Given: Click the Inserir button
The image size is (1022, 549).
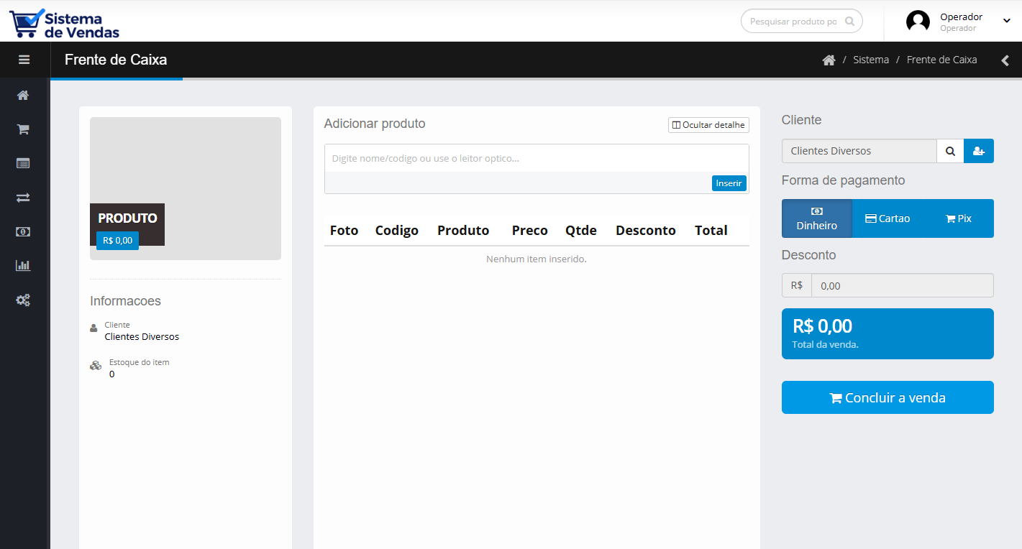Looking at the screenshot, I should pos(729,183).
